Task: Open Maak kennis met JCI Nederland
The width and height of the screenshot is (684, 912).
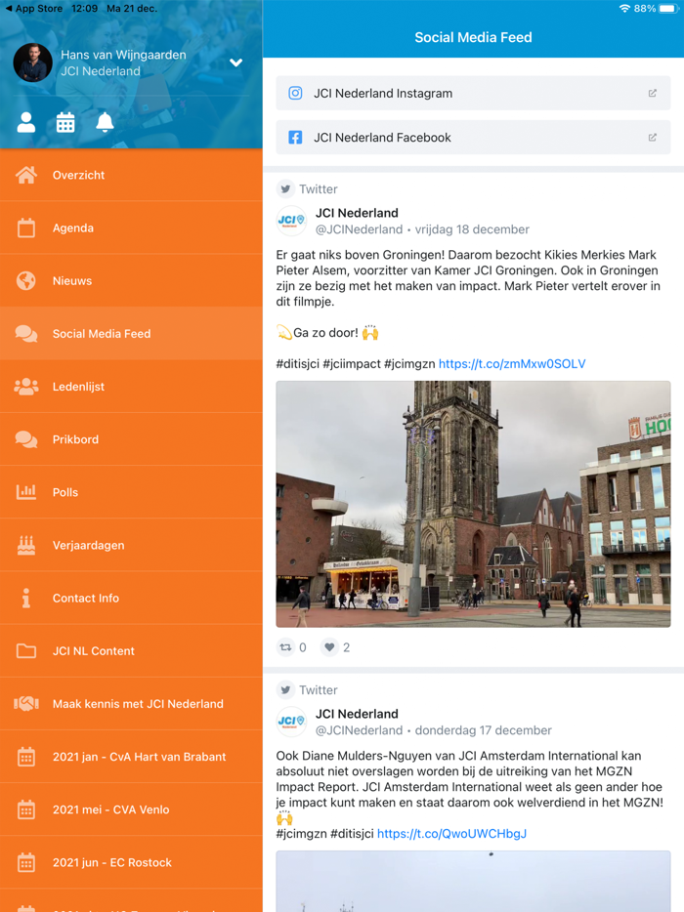Action: click(131, 704)
